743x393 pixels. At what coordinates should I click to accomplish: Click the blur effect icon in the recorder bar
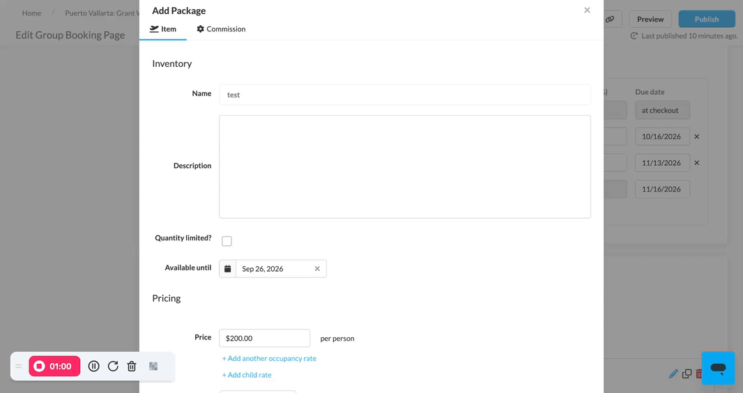click(x=153, y=366)
